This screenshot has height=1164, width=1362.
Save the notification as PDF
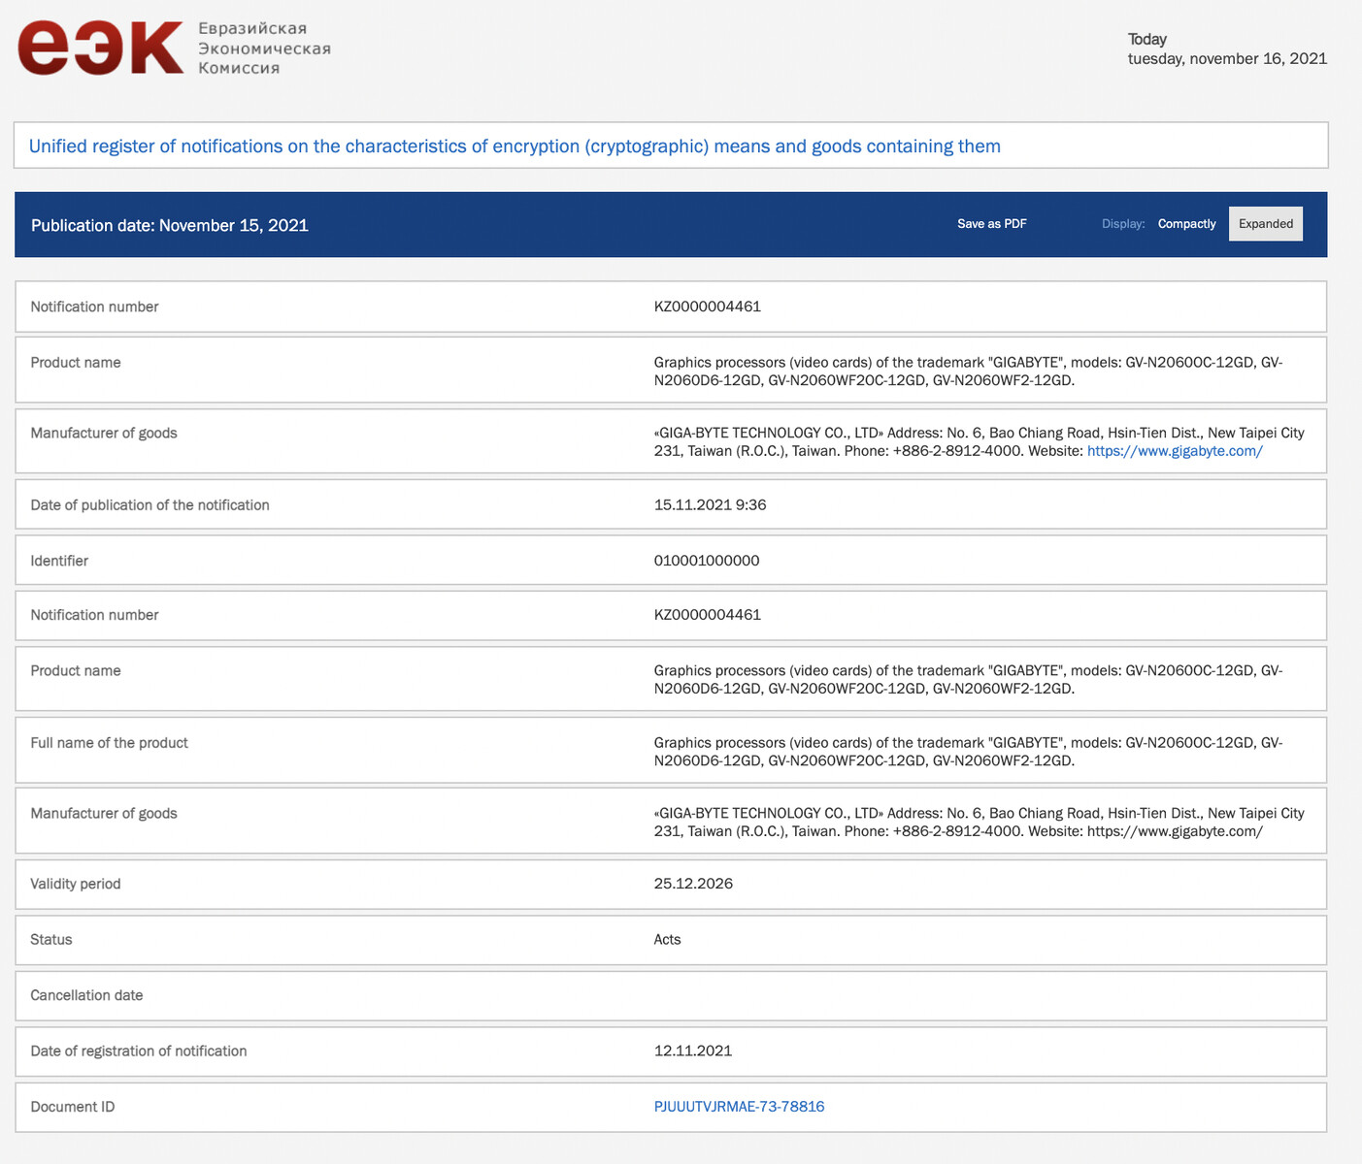tap(991, 224)
